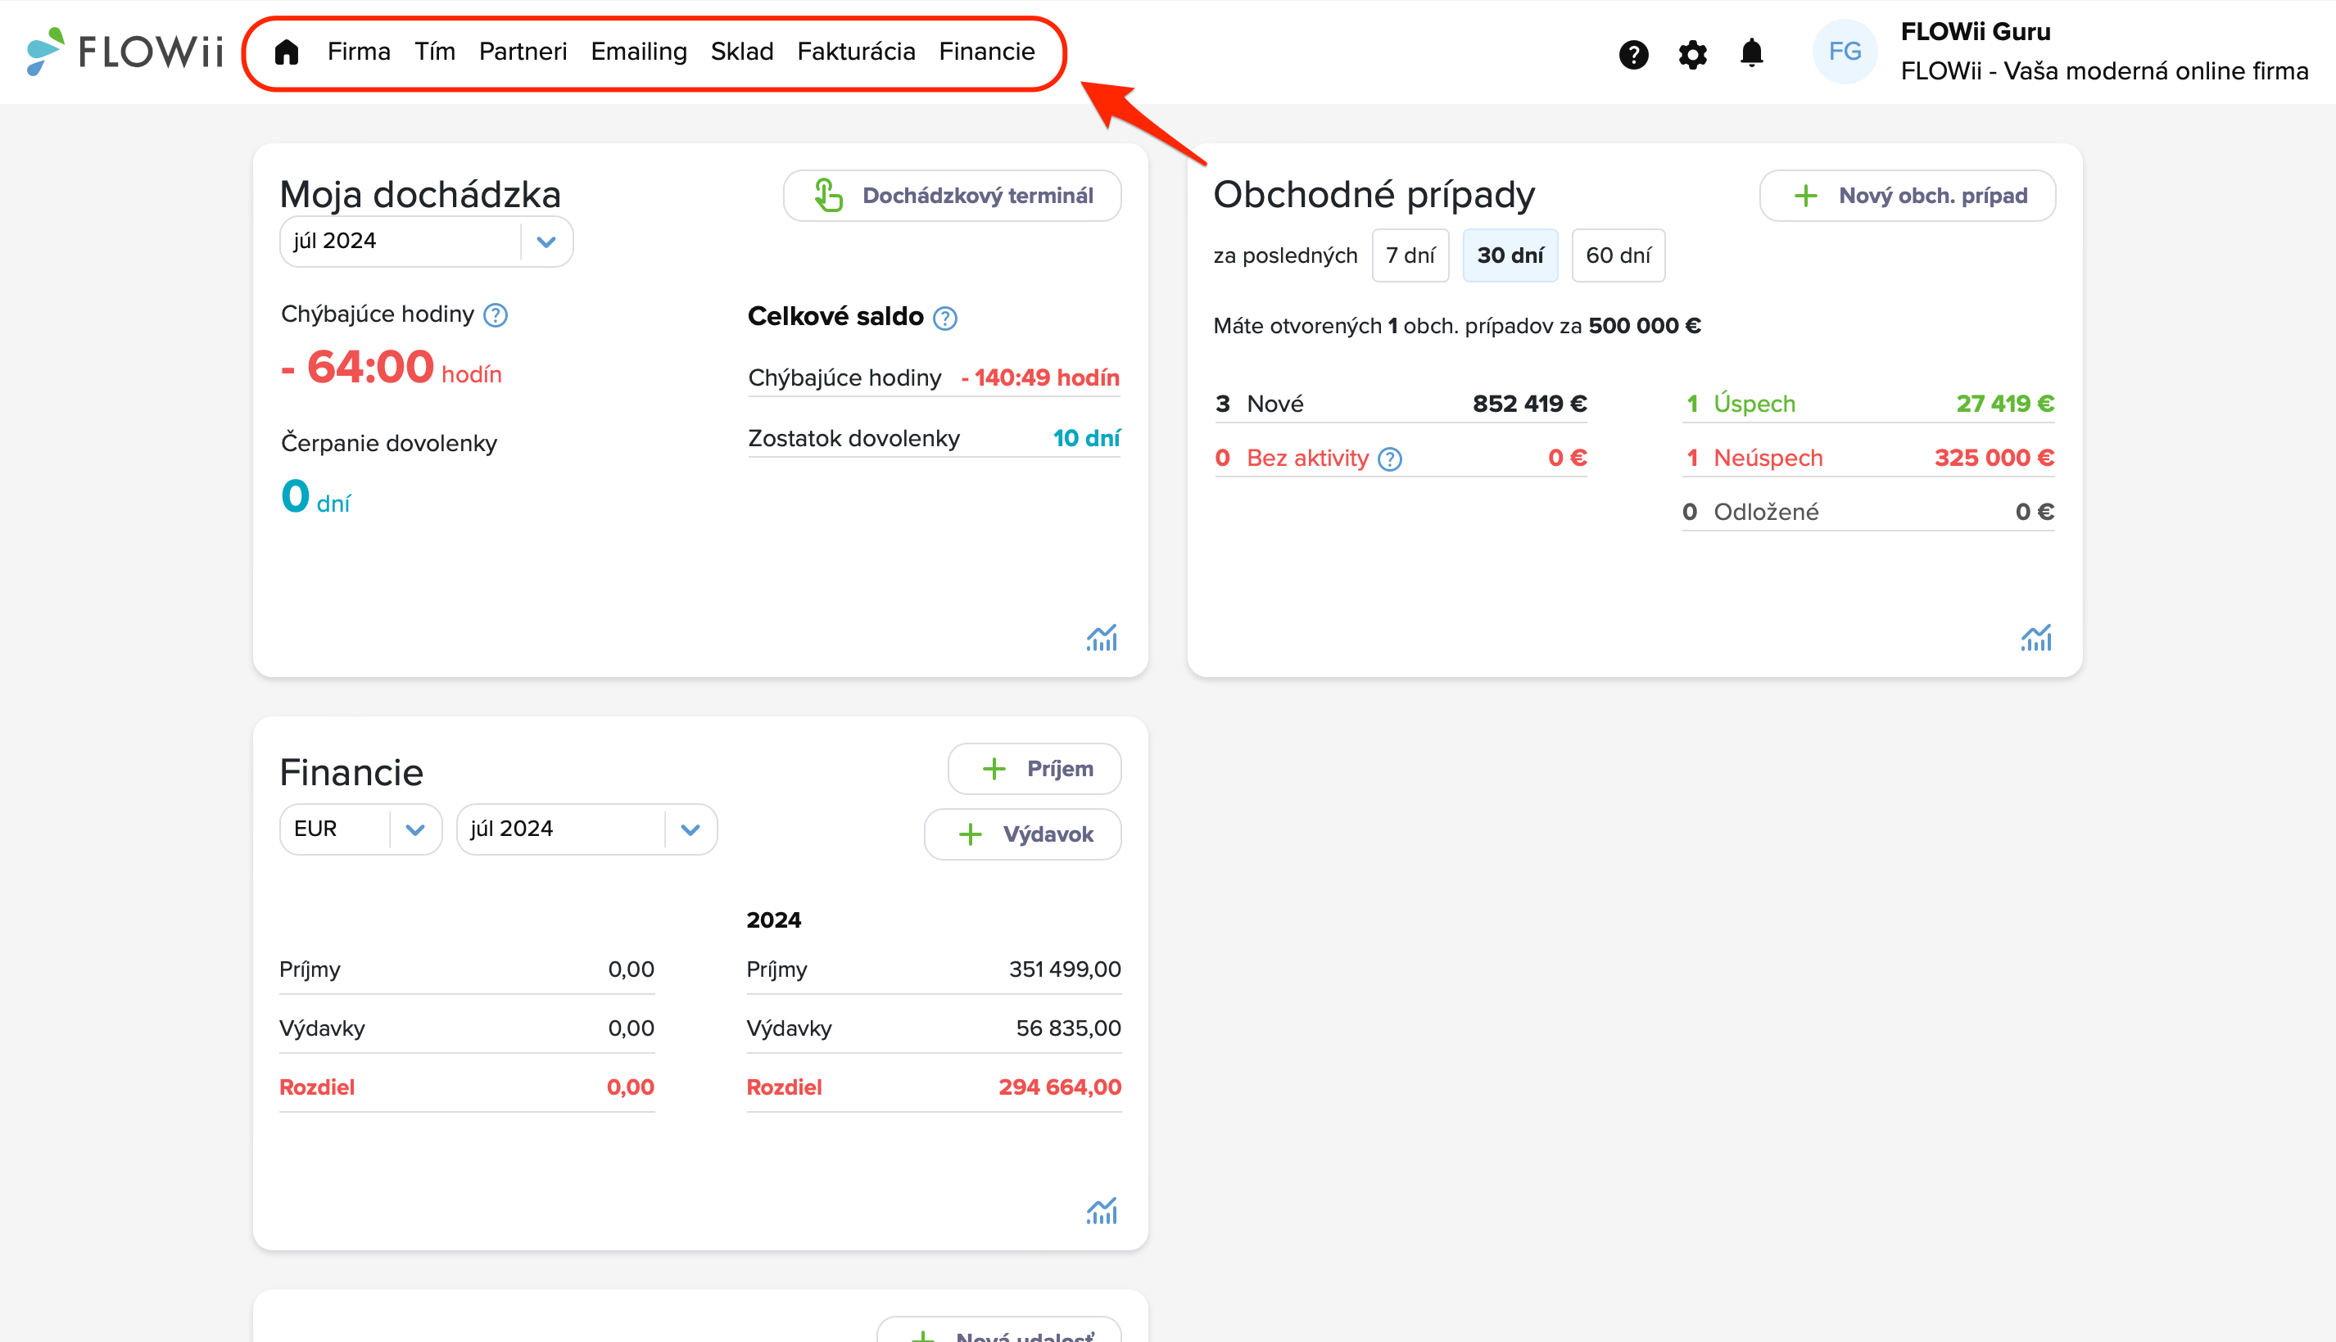Expand the attendance month dropdown júl 2024
This screenshot has width=2336, height=1342.
click(426, 242)
